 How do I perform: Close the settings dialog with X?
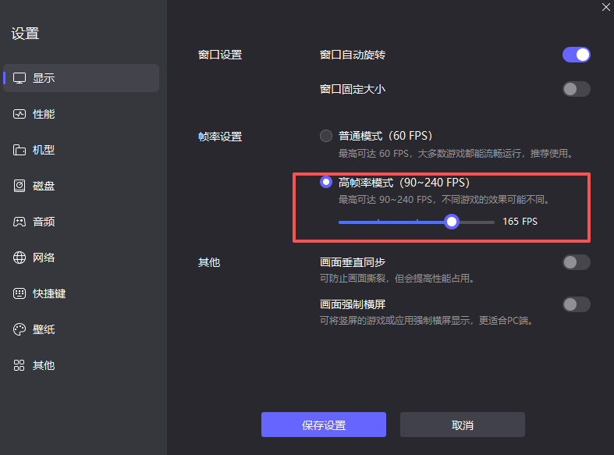click(605, 7)
